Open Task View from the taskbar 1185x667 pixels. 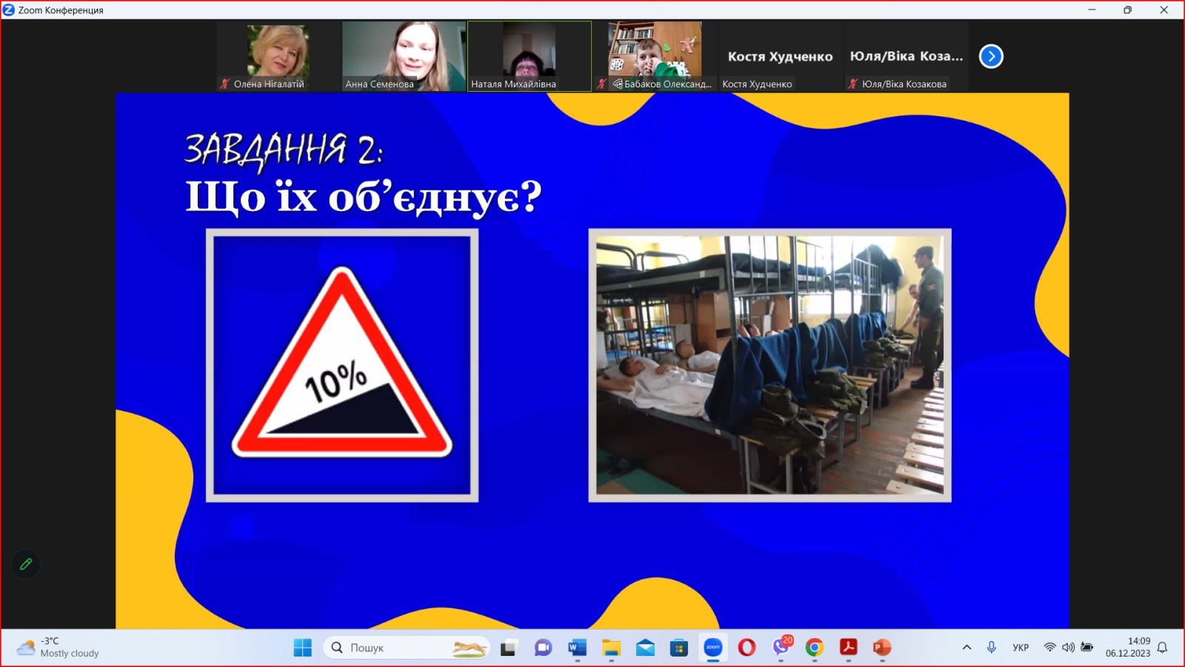pos(509,648)
